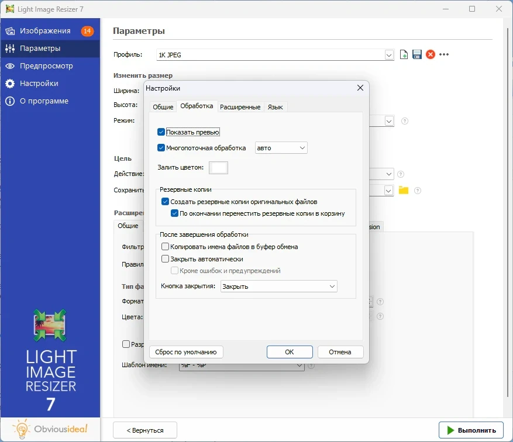Minimize the Light Image Resizer window

(446, 9)
